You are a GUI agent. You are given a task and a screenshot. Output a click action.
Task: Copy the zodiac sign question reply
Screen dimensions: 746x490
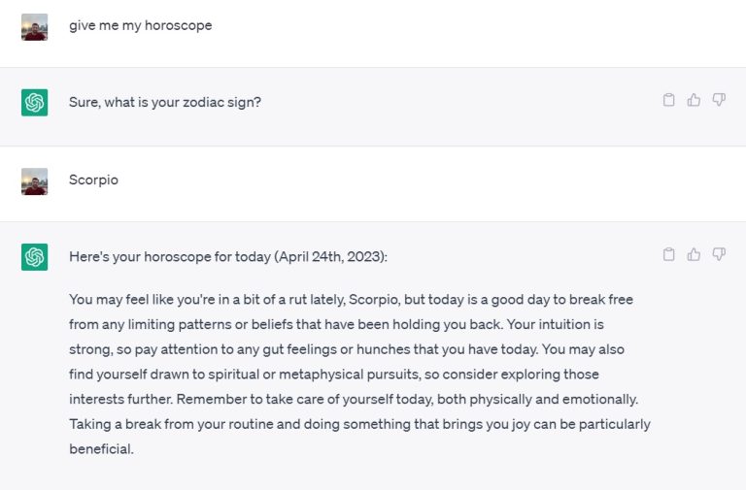coord(668,100)
